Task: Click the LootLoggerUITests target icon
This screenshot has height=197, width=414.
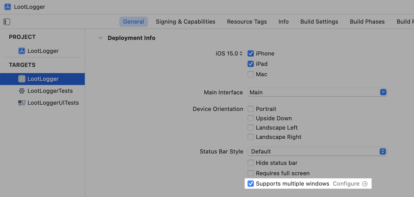Action: tap(22, 103)
